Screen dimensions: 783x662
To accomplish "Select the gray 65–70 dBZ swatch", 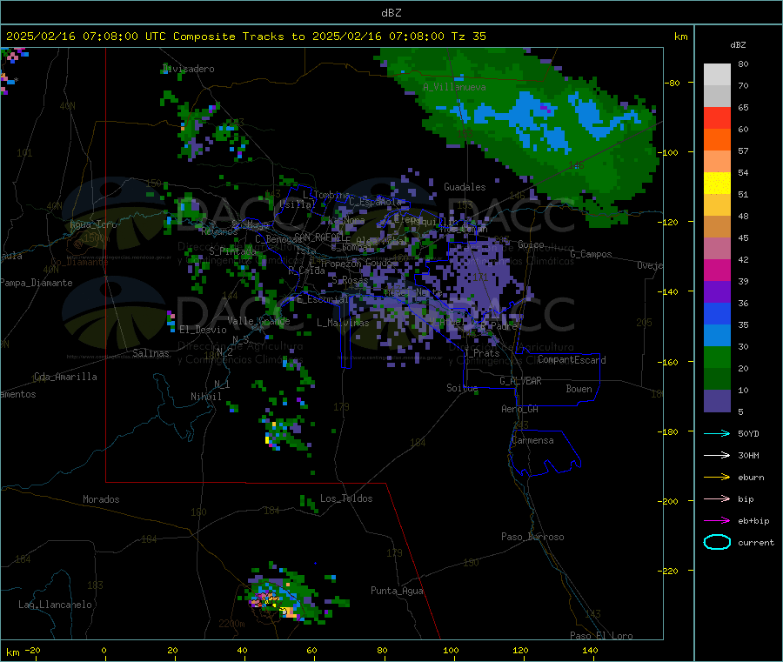I will click(717, 97).
